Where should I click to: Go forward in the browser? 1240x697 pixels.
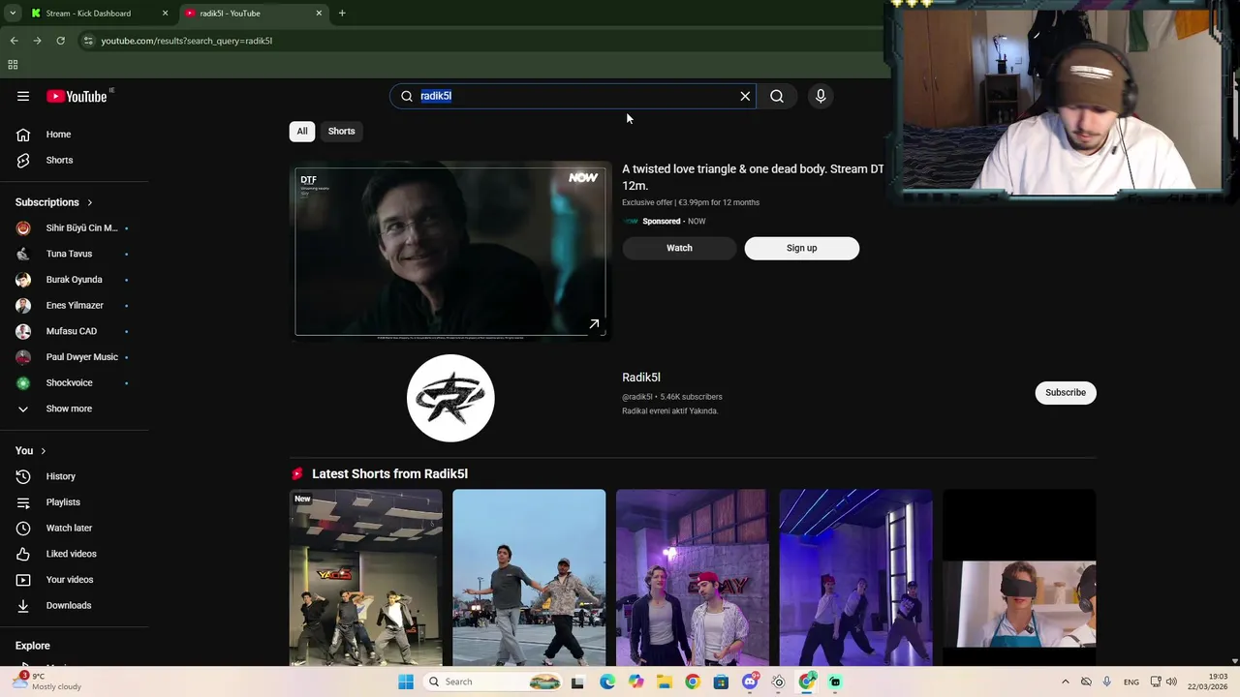point(37,41)
